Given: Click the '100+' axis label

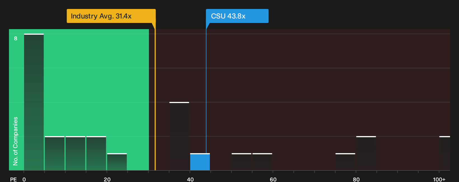Looking at the screenshot, I should click(x=439, y=179).
